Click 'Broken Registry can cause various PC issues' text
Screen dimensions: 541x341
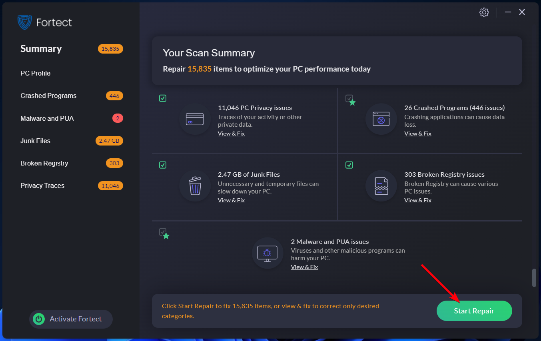451,187
